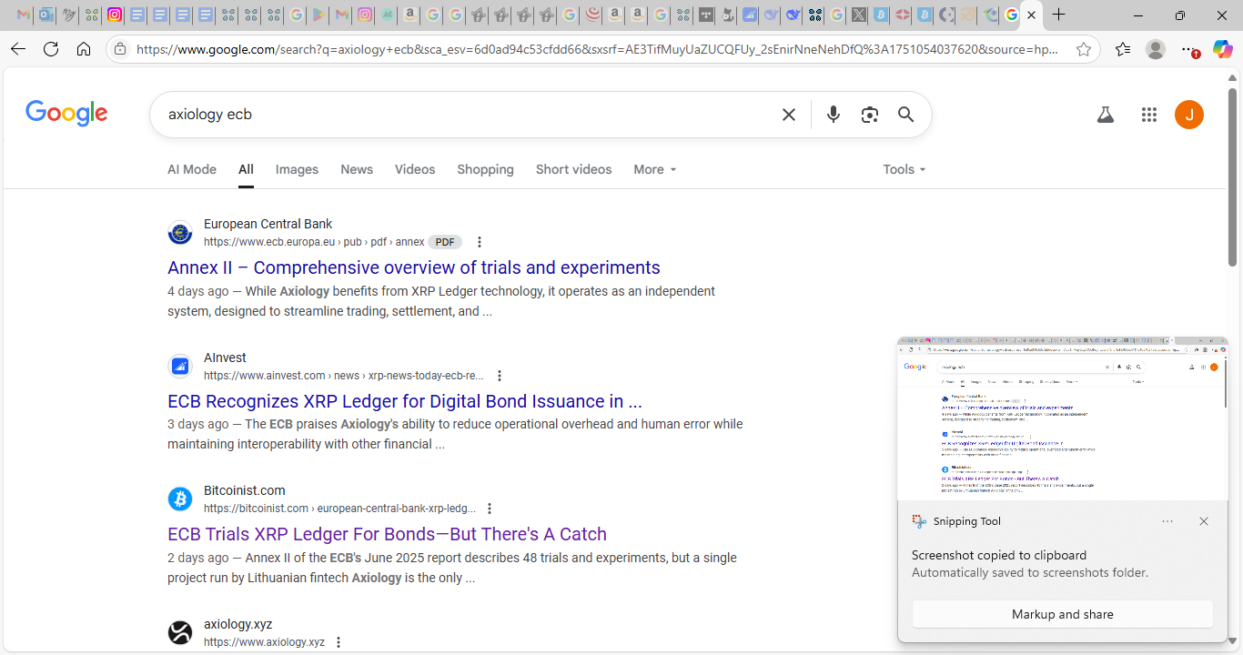The height and width of the screenshot is (655, 1243).
Task: Search by image with Google Lens
Action: coord(870,115)
